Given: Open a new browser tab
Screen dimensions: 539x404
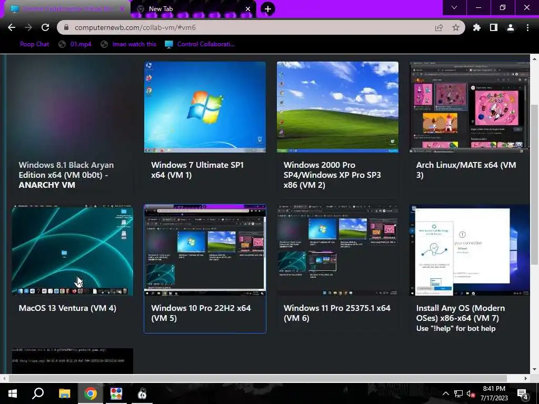Looking at the screenshot, I should tap(268, 9).
